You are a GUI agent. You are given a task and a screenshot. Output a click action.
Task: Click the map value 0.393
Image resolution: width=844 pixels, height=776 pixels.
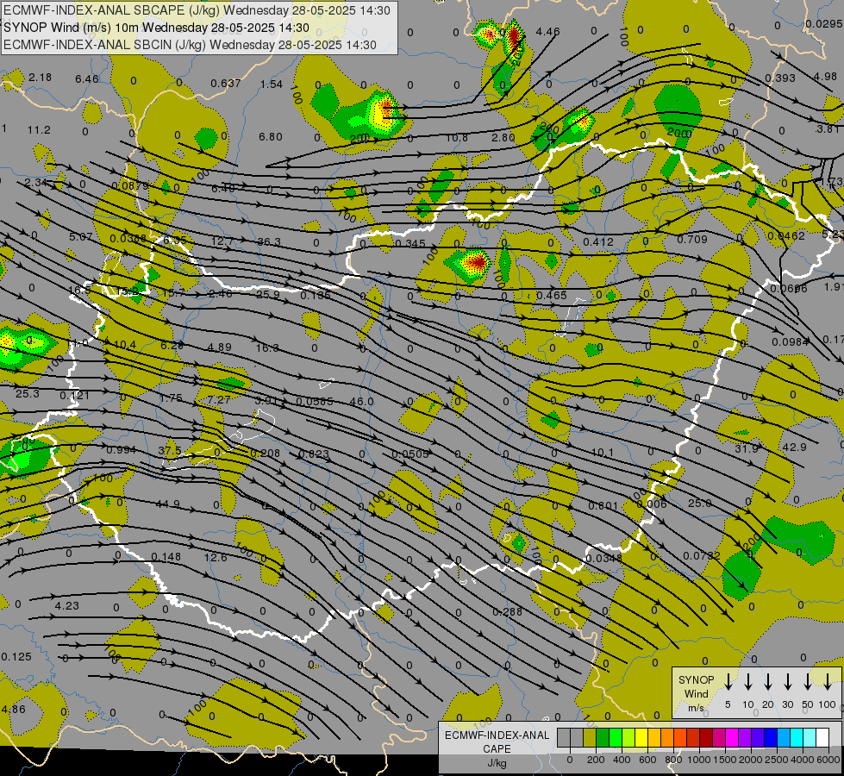780,78
